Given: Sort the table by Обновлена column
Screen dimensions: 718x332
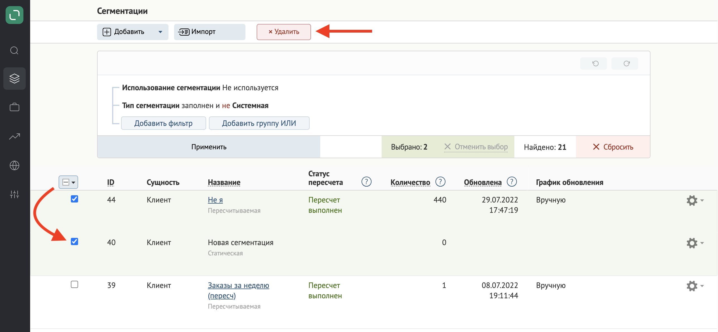Looking at the screenshot, I should (x=483, y=182).
